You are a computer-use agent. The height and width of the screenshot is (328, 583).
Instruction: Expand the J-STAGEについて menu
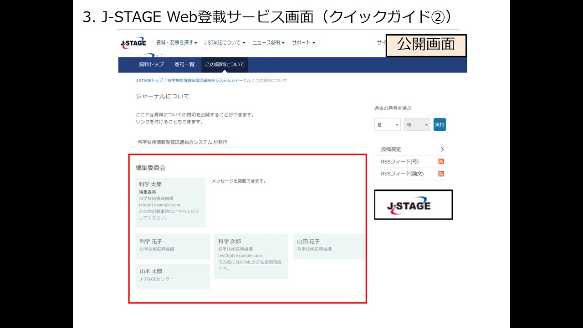pyautogui.click(x=225, y=43)
